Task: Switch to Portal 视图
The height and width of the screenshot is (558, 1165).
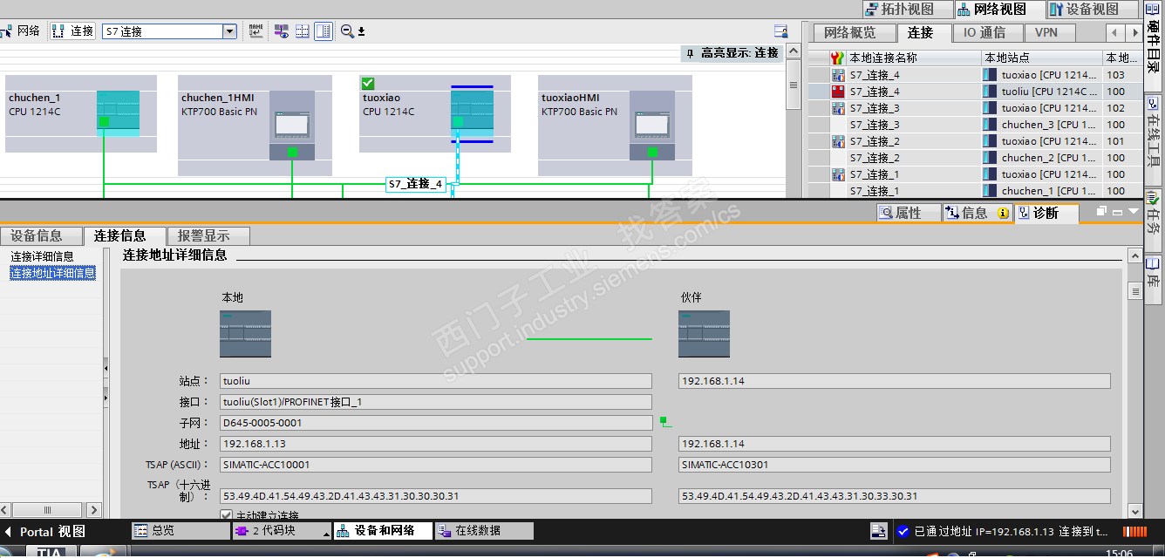Action: click(45, 531)
